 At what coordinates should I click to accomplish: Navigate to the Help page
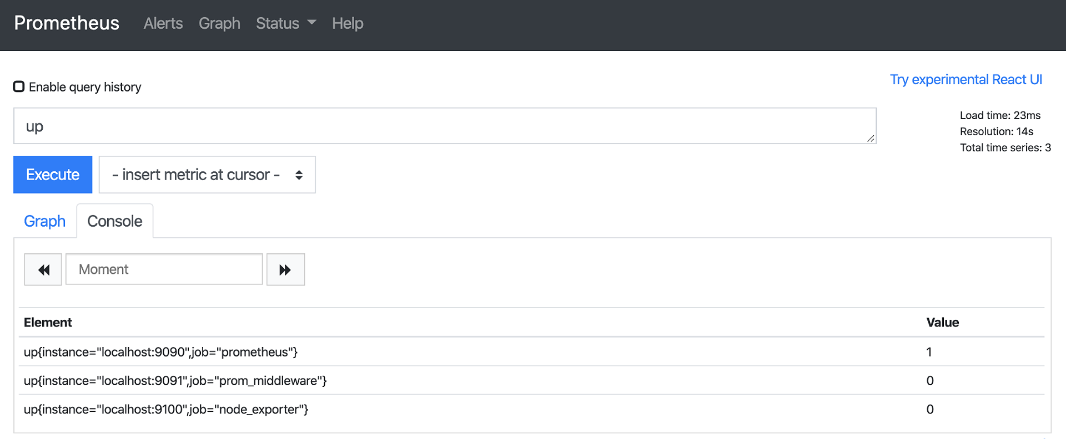click(348, 23)
